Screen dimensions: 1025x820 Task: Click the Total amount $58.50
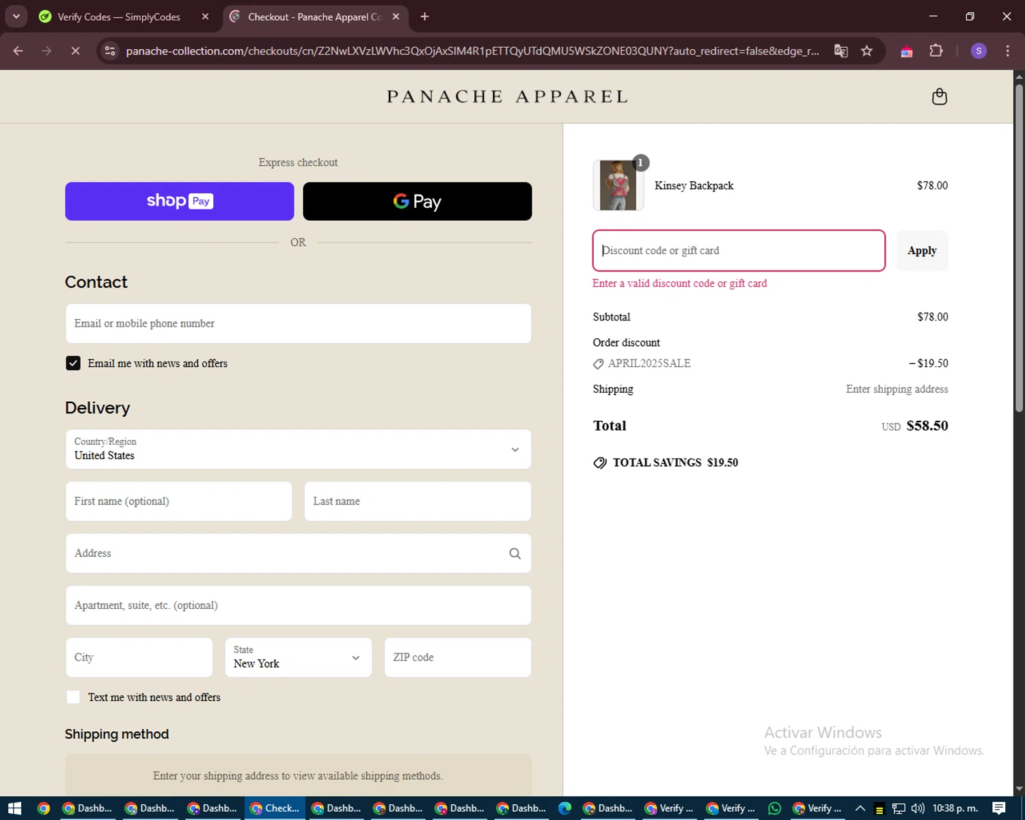pyautogui.click(x=927, y=426)
